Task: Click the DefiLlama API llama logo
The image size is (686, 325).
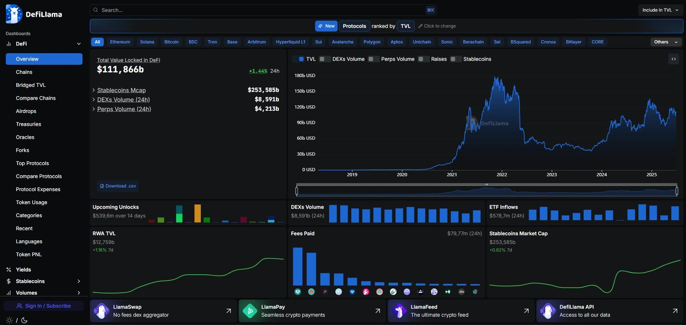Action: (x=548, y=311)
